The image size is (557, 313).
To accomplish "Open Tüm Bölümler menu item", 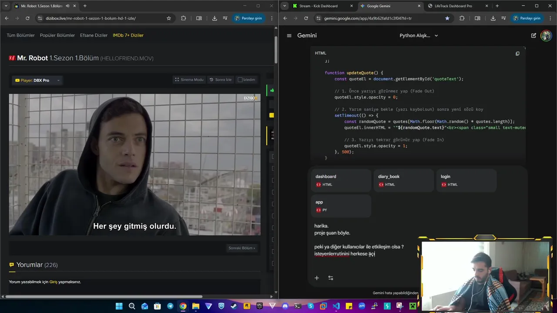I will pos(20,35).
